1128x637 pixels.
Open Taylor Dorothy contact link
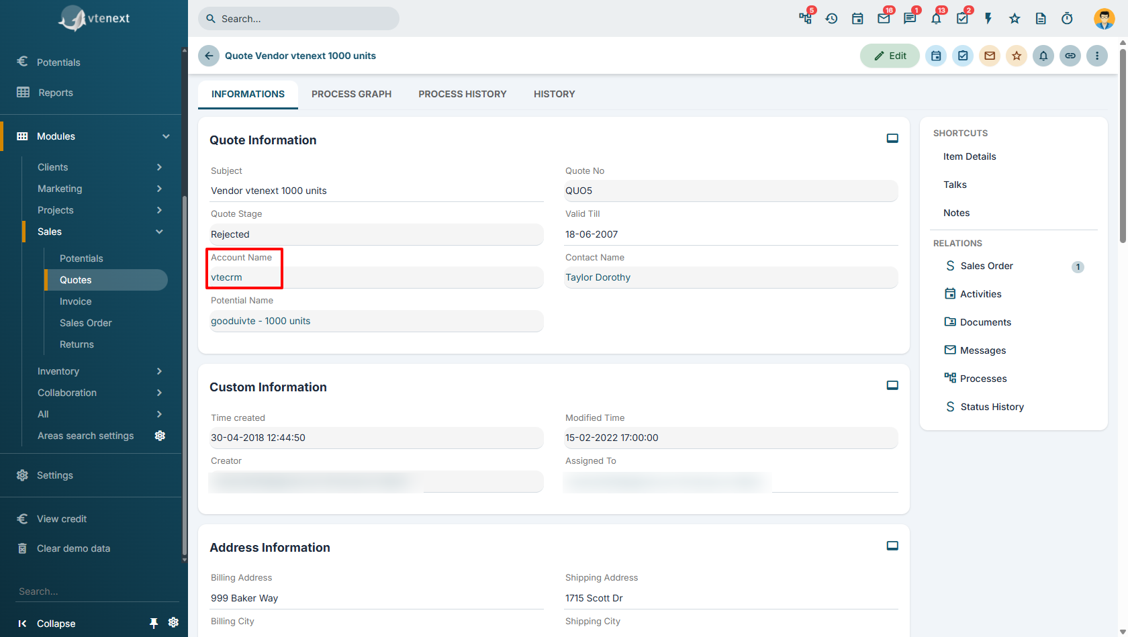point(598,277)
